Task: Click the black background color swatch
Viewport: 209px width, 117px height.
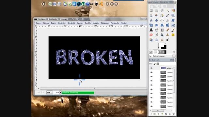Action: click(165, 47)
